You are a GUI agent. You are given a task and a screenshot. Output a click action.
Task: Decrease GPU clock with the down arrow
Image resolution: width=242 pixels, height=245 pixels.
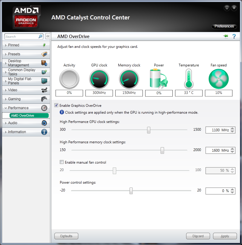pyautogui.click(x=232, y=131)
